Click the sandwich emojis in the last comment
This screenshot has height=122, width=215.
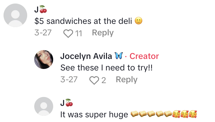tap(151, 114)
